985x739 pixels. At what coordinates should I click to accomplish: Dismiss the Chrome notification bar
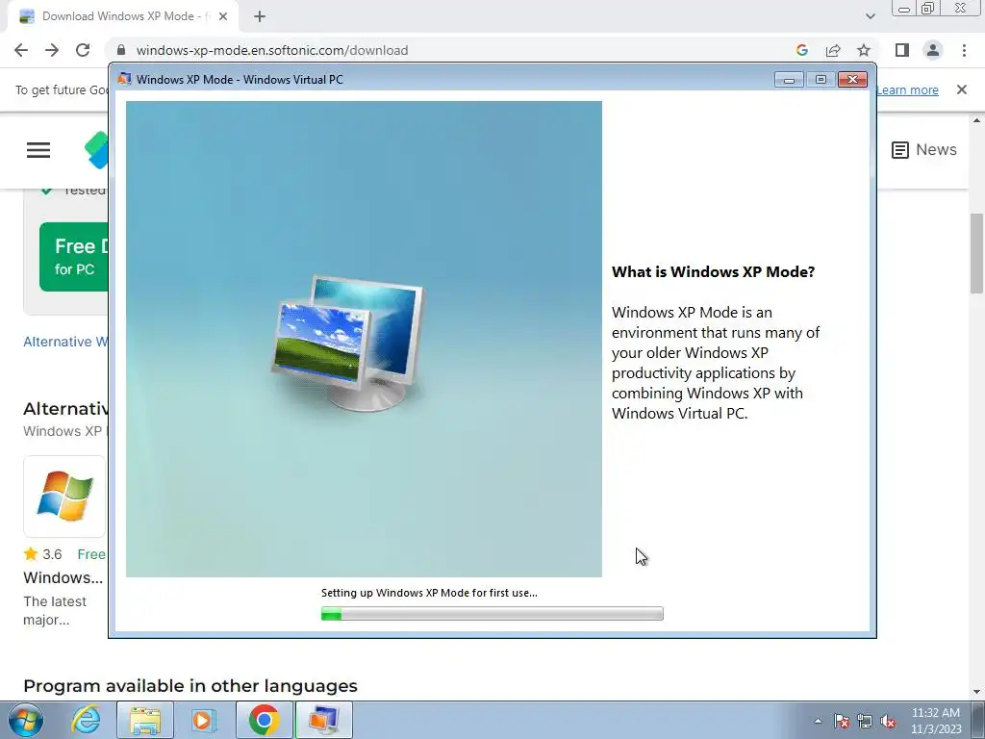[x=962, y=89]
